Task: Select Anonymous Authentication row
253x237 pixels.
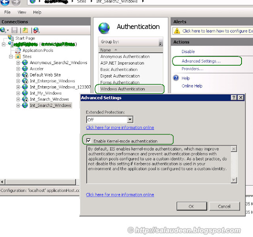Action: coord(131,57)
